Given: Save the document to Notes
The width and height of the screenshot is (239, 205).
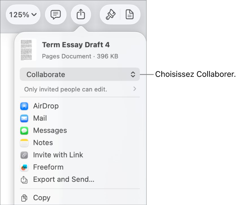Looking at the screenshot, I should (43, 143).
